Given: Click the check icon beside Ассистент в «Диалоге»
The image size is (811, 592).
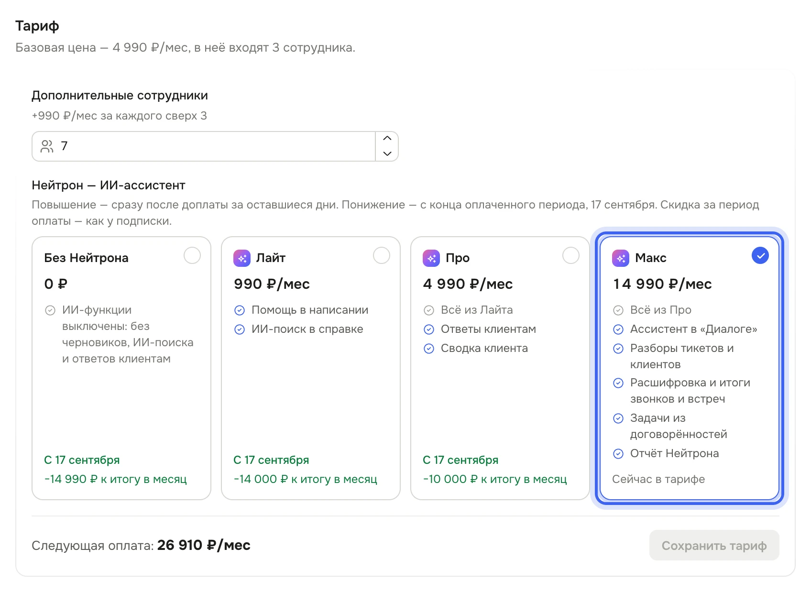Looking at the screenshot, I should tap(618, 329).
